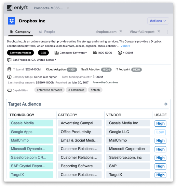Viewport: 177px width, 187px height.
Task: Click High usage badge for Casale Media
Action: pyautogui.click(x=160, y=123)
